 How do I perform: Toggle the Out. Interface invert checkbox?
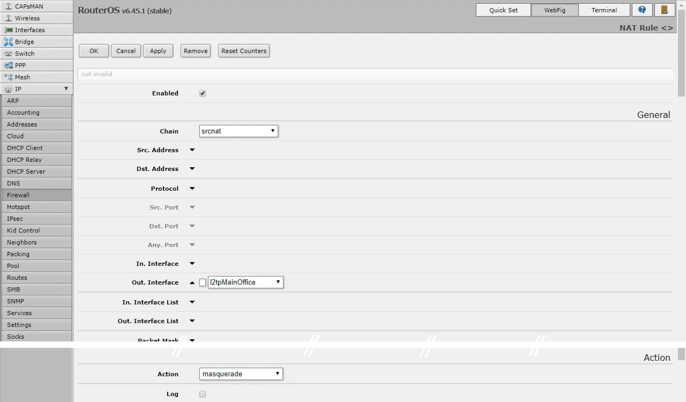(x=202, y=282)
